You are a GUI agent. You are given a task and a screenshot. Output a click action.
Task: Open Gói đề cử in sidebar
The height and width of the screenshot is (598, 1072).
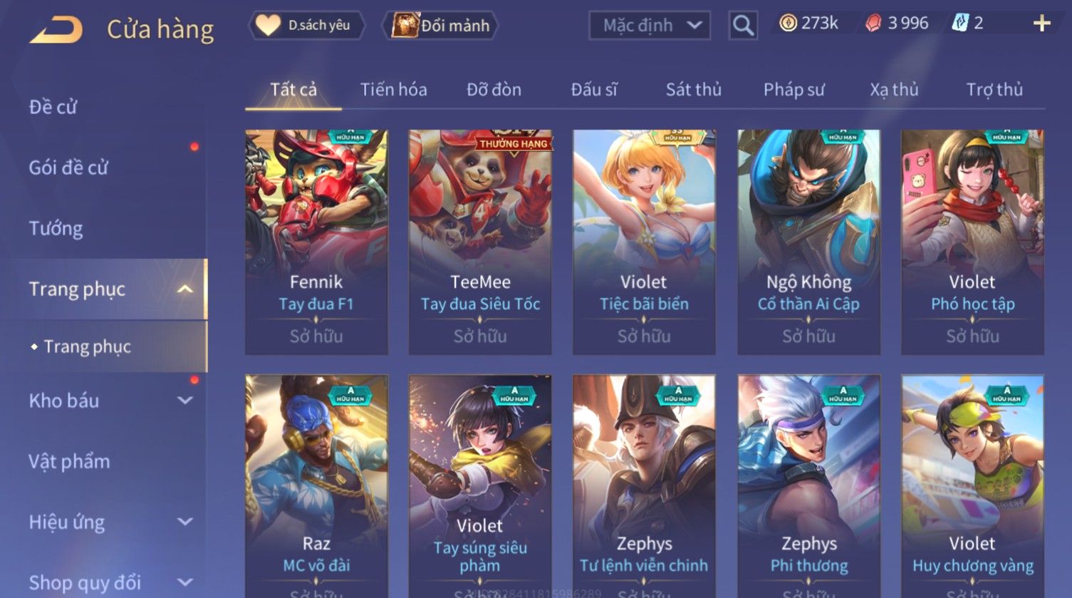click(68, 167)
